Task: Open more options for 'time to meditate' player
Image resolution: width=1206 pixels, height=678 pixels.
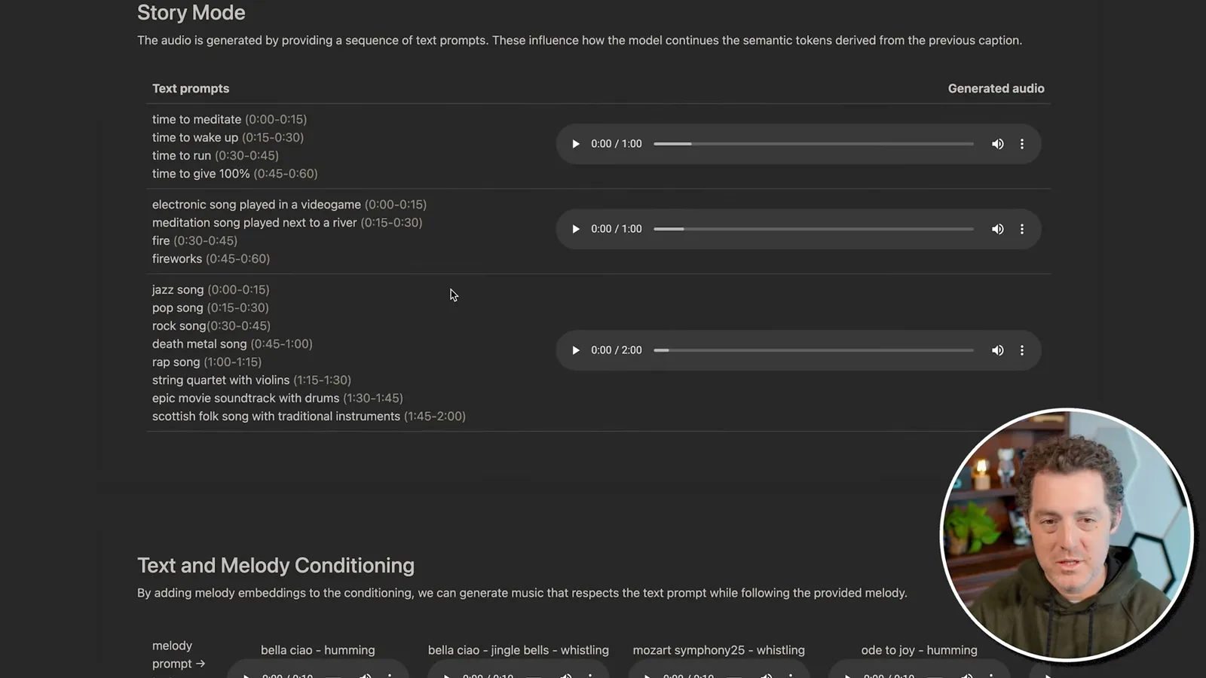Action: (1022, 144)
